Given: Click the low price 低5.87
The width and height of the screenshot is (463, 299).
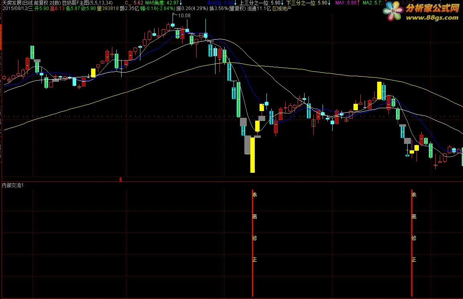Looking at the screenshot, I should click(x=73, y=8).
